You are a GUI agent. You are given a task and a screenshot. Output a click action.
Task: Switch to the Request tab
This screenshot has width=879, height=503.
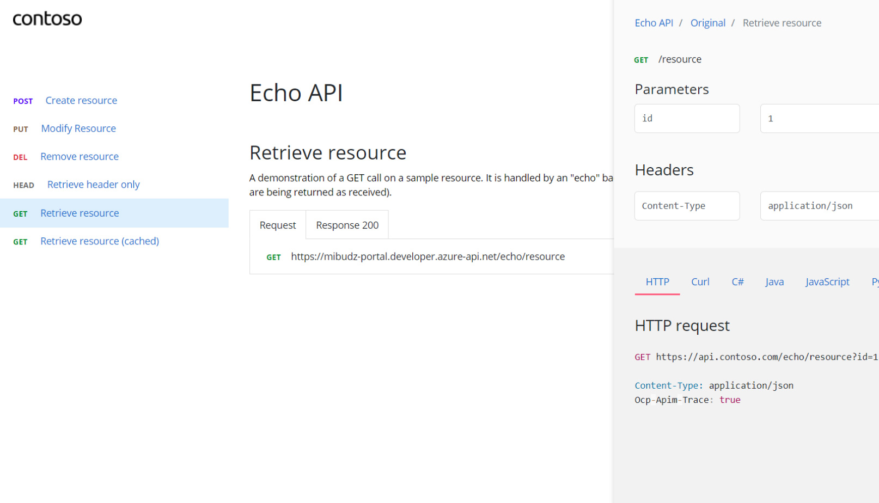click(x=278, y=225)
